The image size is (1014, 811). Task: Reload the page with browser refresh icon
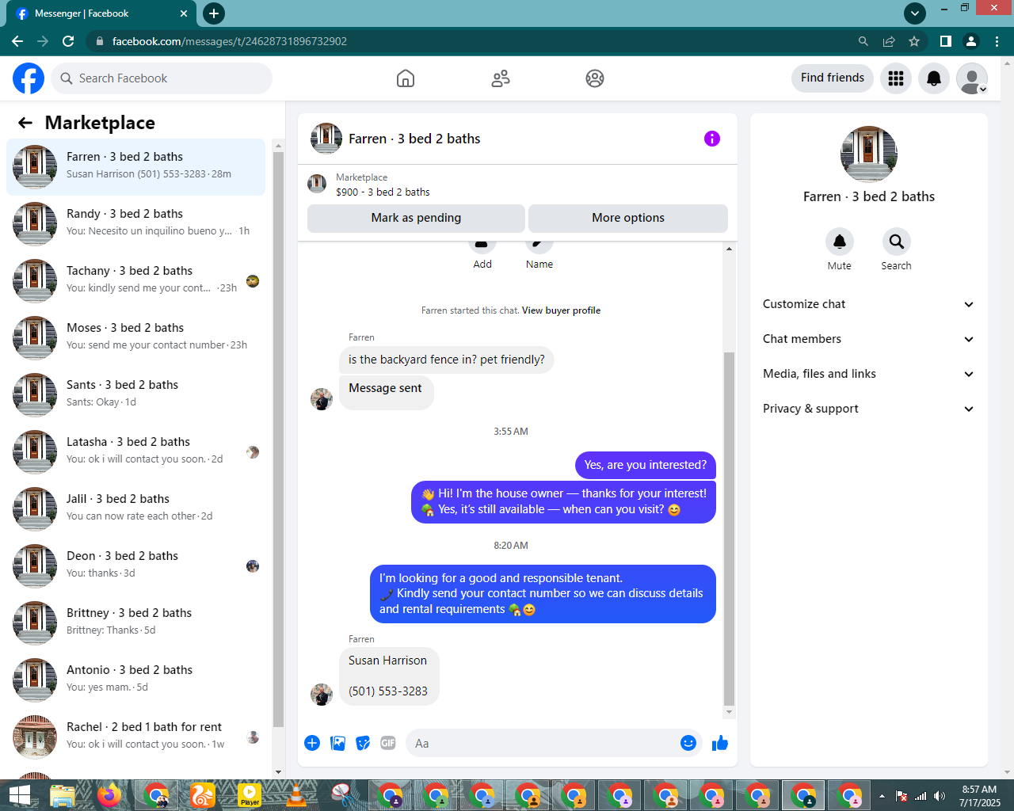point(68,41)
